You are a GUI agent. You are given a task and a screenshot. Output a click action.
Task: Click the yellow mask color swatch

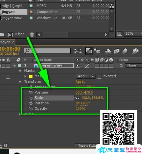pyautogui.click(x=31, y=76)
